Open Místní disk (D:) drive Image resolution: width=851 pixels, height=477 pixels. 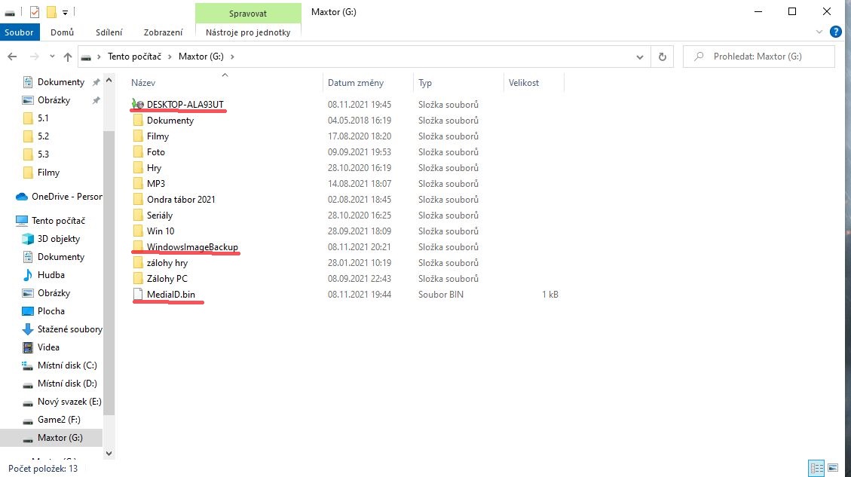(x=67, y=383)
